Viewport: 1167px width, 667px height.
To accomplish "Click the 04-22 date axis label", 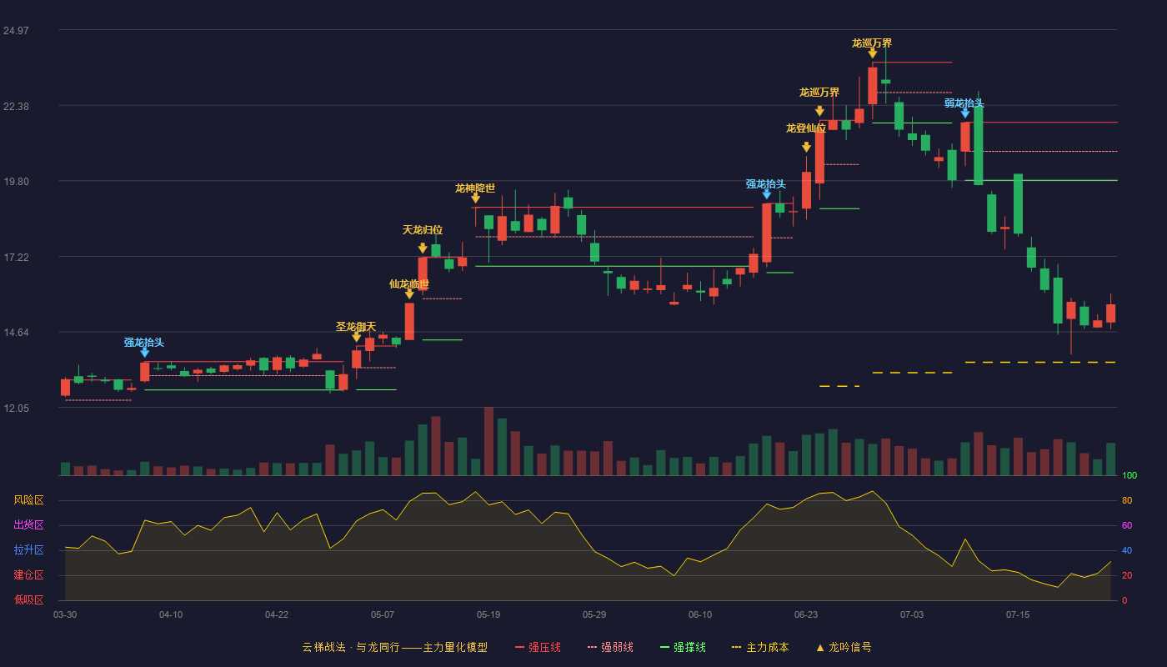I will point(277,614).
